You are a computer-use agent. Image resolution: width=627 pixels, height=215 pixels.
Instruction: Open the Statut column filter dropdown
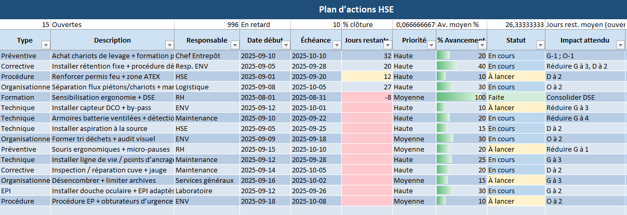(540, 45)
